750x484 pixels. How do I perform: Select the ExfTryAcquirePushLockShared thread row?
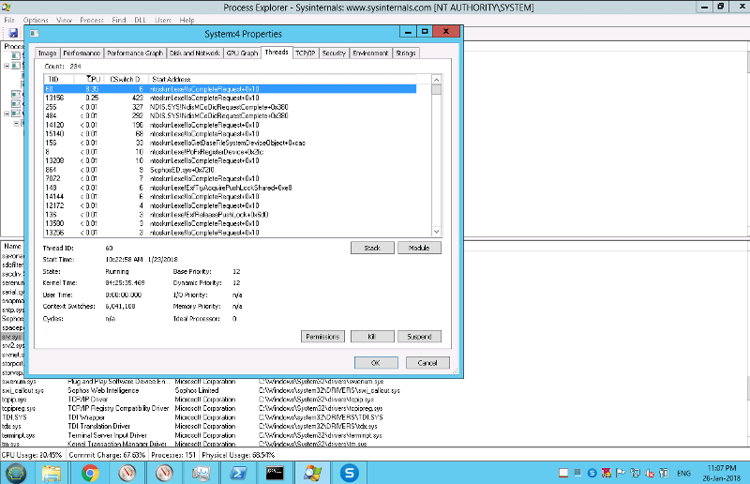pyautogui.click(x=230, y=188)
